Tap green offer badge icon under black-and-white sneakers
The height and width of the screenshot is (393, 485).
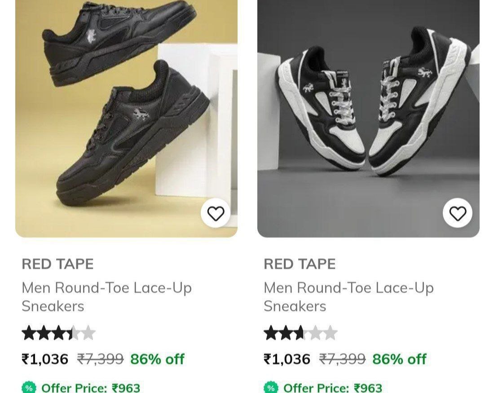tap(271, 388)
